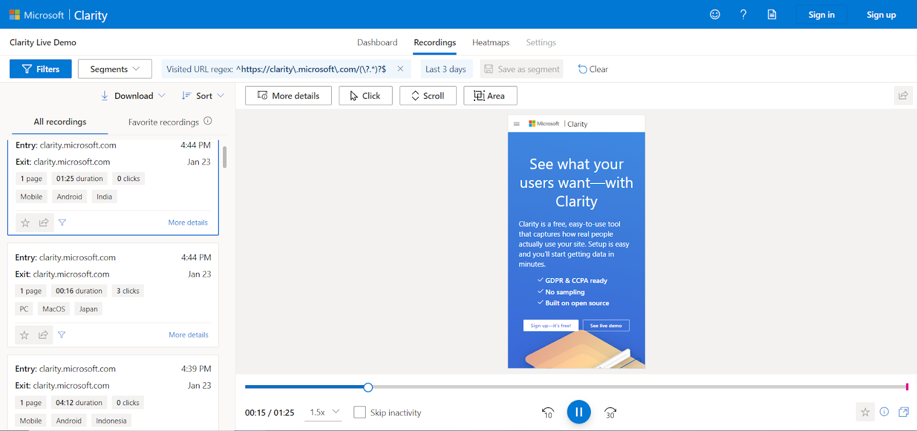Expand the Segments dropdown
Viewport: 917px width, 431px height.
pyautogui.click(x=115, y=69)
